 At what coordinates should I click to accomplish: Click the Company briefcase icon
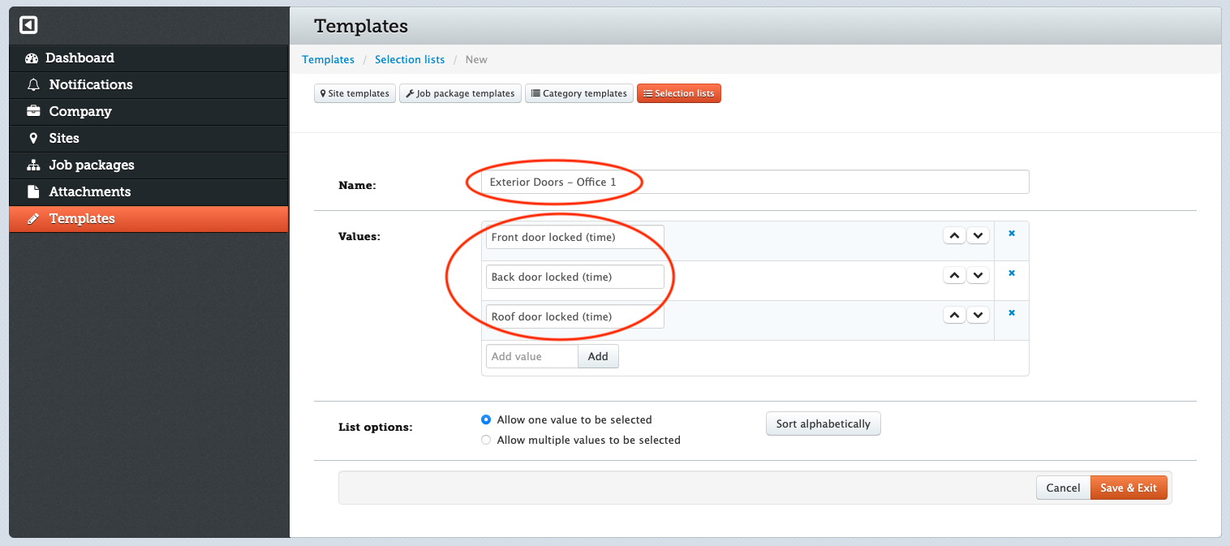click(x=33, y=111)
